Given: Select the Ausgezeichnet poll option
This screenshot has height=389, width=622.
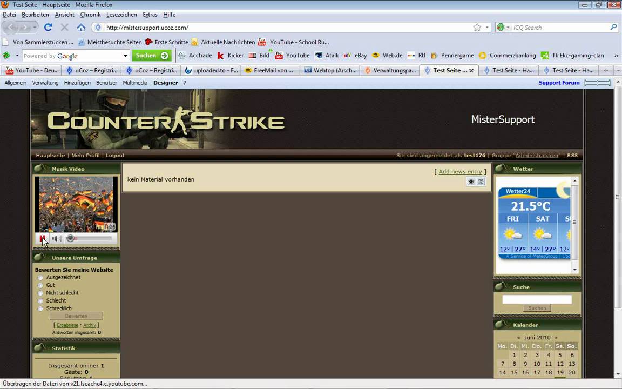Looking at the screenshot, I should pos(40,278).
